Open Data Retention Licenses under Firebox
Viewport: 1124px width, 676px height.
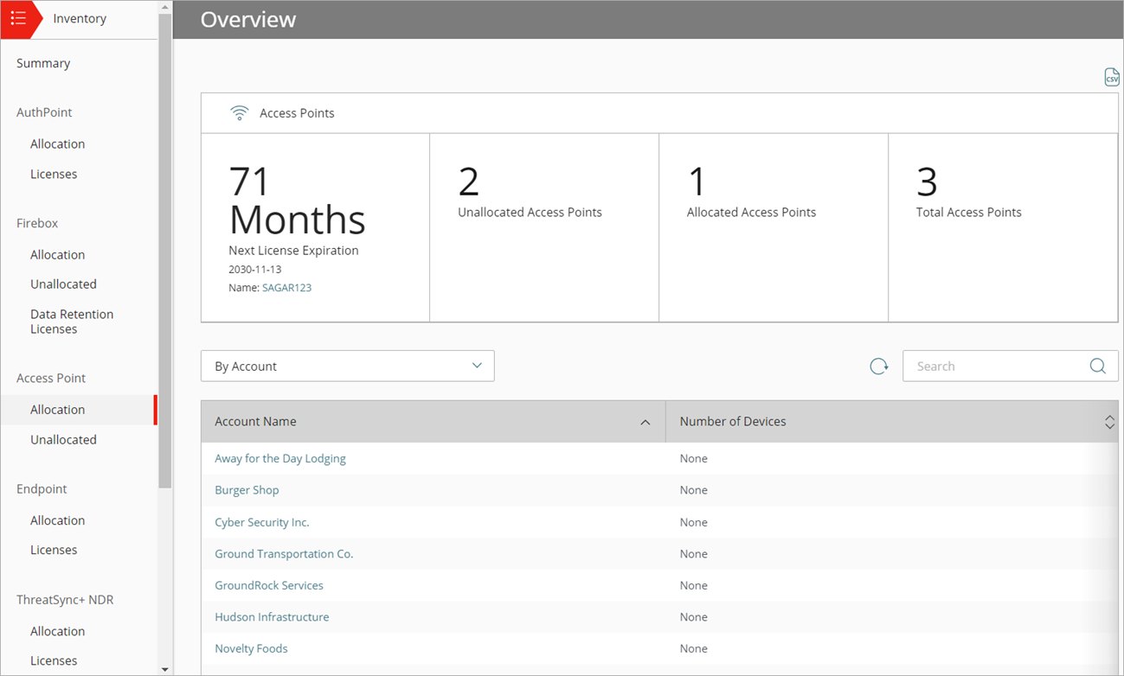pyautogui.click(x=71, y=321)
